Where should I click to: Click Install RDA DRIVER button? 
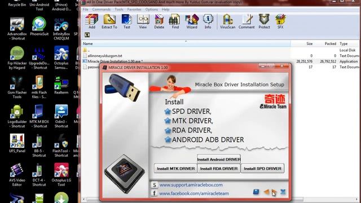(219, 169)
